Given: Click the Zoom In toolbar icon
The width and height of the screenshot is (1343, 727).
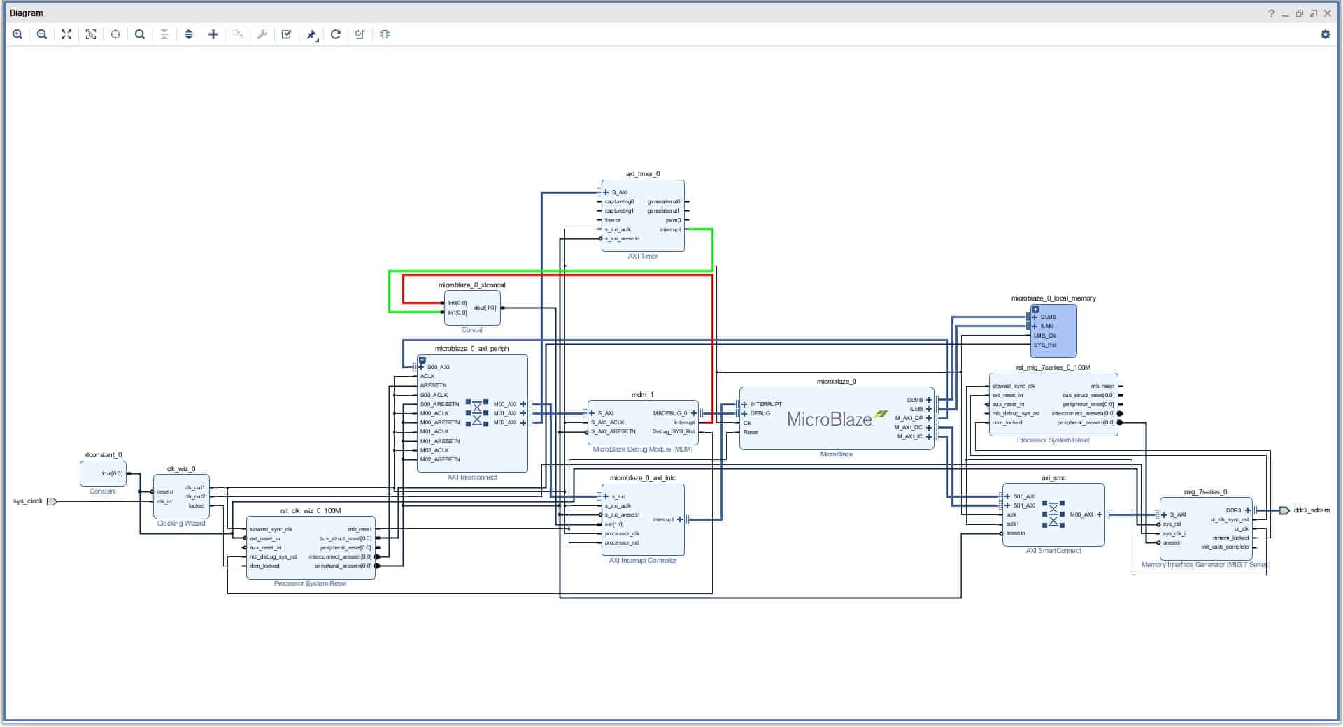Looking at the screenshot, I should point(17,34).
